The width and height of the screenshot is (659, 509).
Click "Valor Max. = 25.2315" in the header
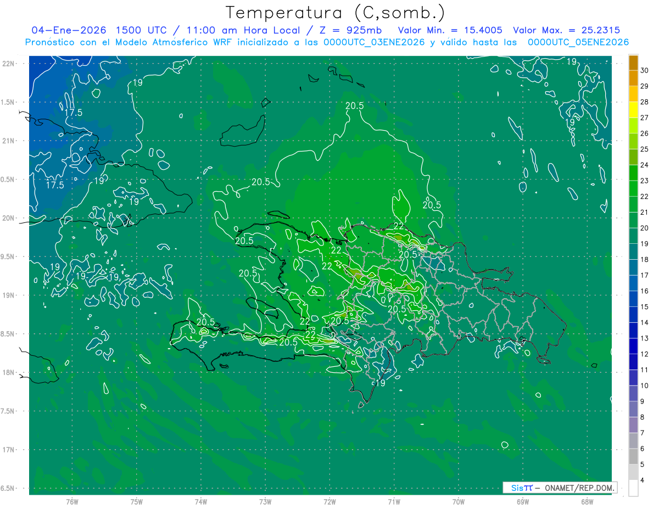567,30
